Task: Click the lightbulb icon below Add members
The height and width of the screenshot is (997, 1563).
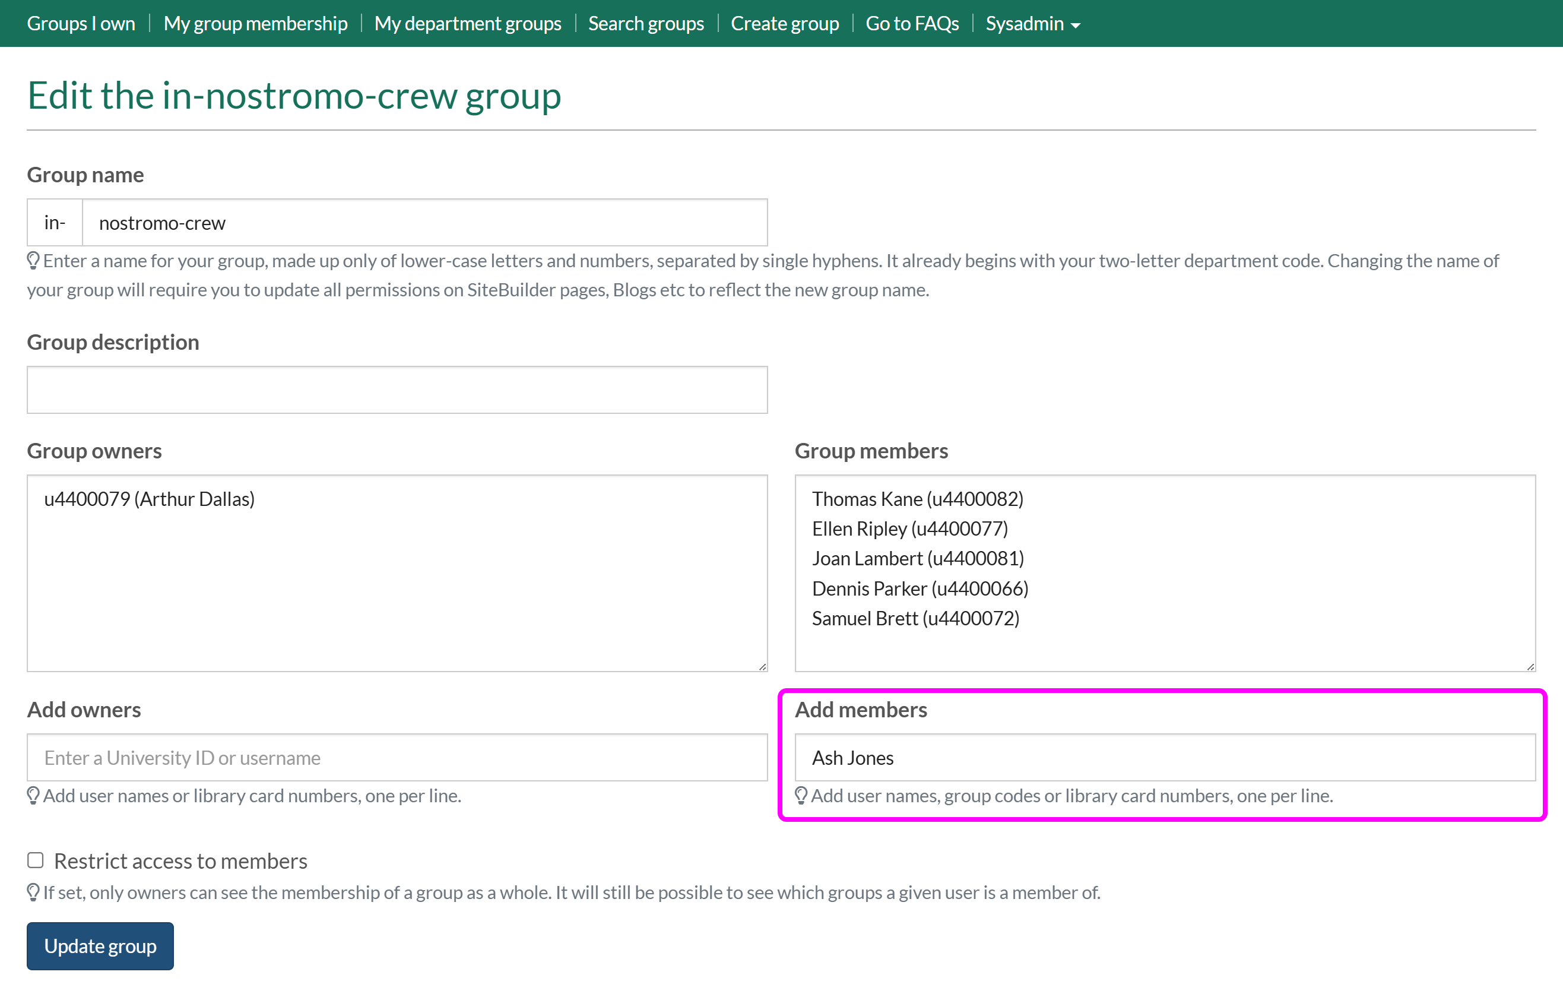Action: click(x=801, y=796)
